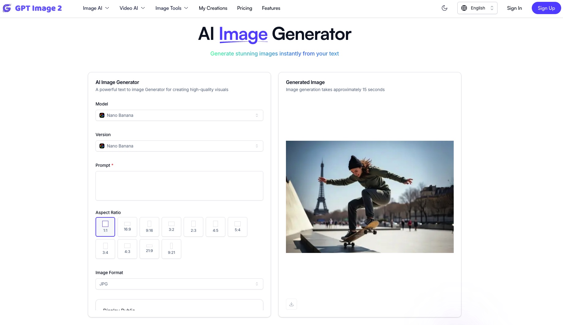Click the globe language icon
The height and width of the screenshot is (325, 563).
pyautogui.click(x=464, y=8)
